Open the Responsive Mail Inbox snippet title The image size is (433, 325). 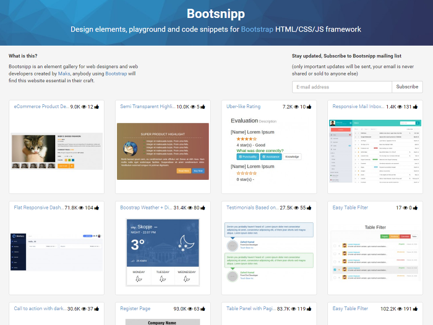tap(358, 106)
